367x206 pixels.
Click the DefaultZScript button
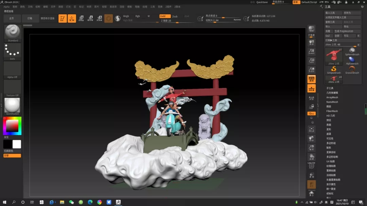309,2
